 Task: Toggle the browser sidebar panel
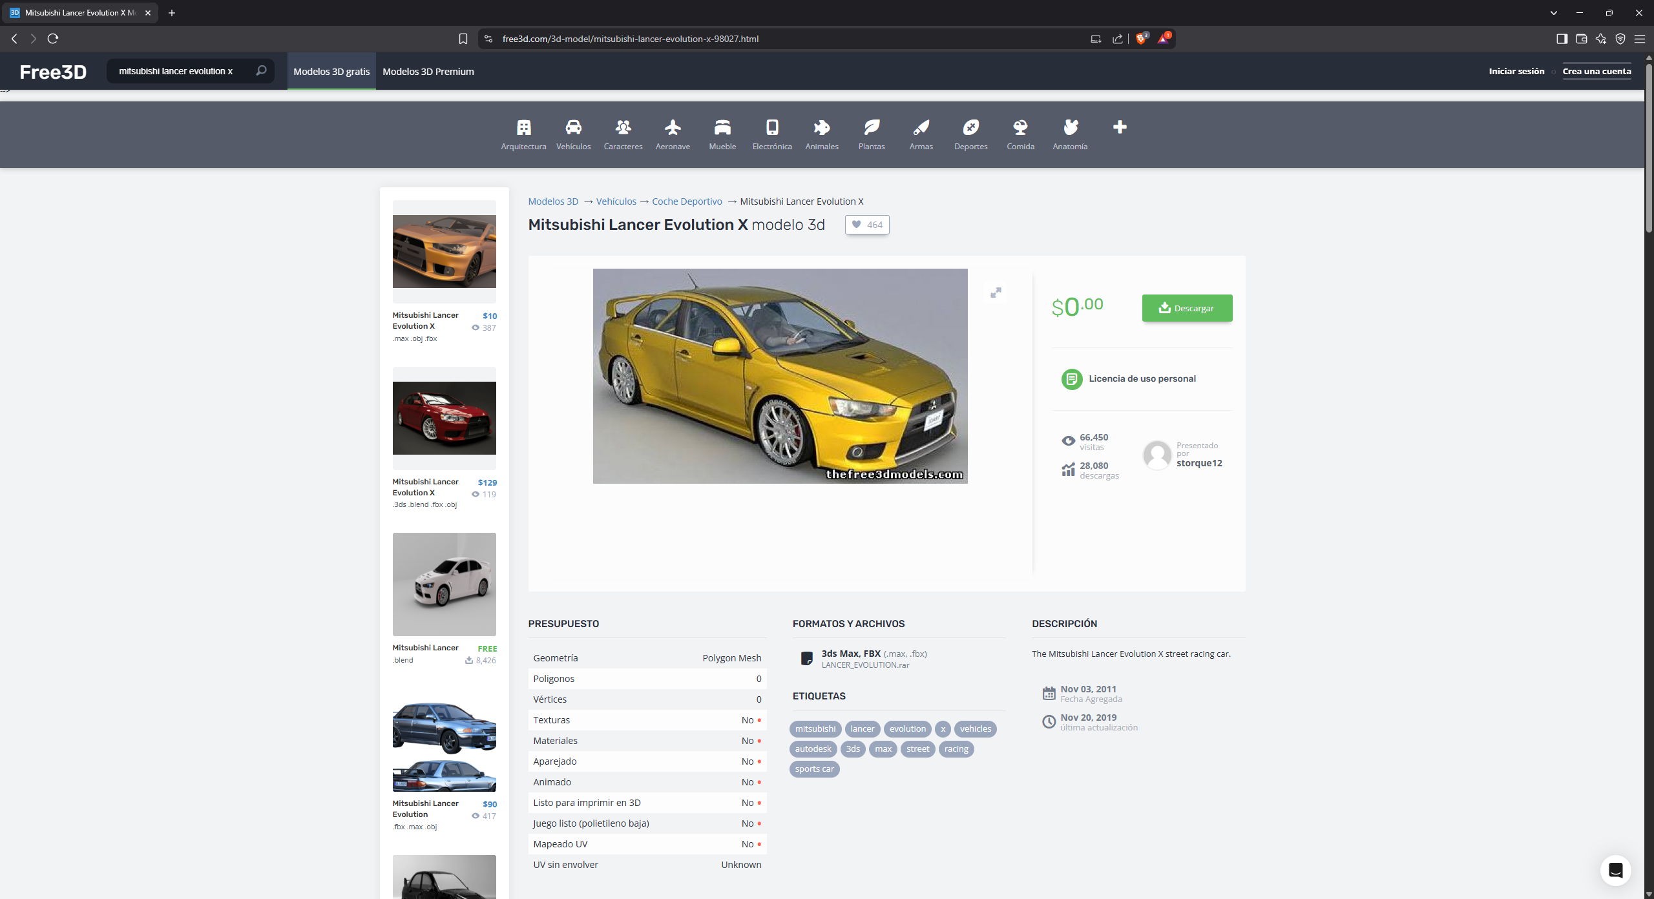[x=1562, y=39]
